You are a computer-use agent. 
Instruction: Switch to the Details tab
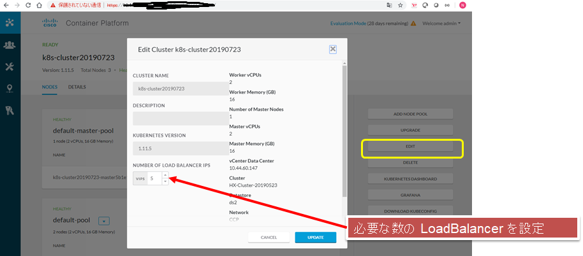[x=77, y=87]
